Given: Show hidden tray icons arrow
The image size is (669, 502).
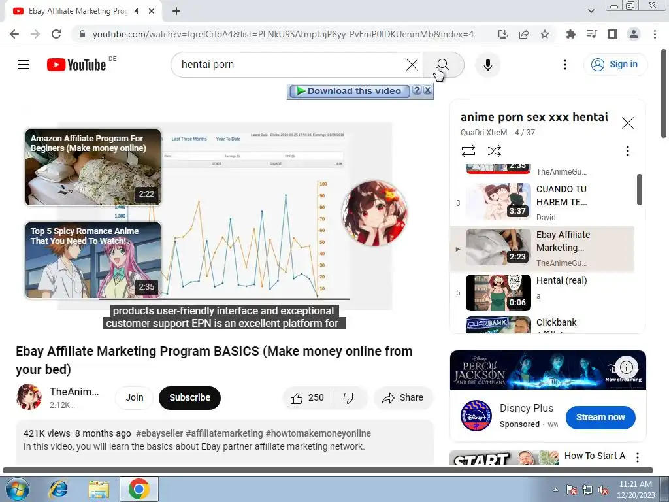Looking at the screenshot, I should (x=555, y=490).
